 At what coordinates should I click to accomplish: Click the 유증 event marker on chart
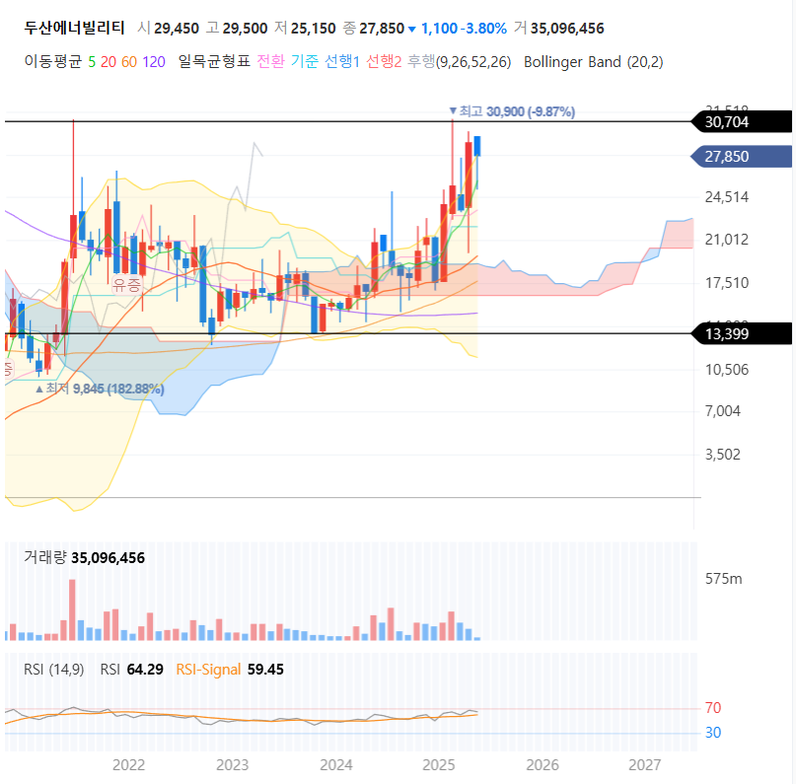point(126,284)
